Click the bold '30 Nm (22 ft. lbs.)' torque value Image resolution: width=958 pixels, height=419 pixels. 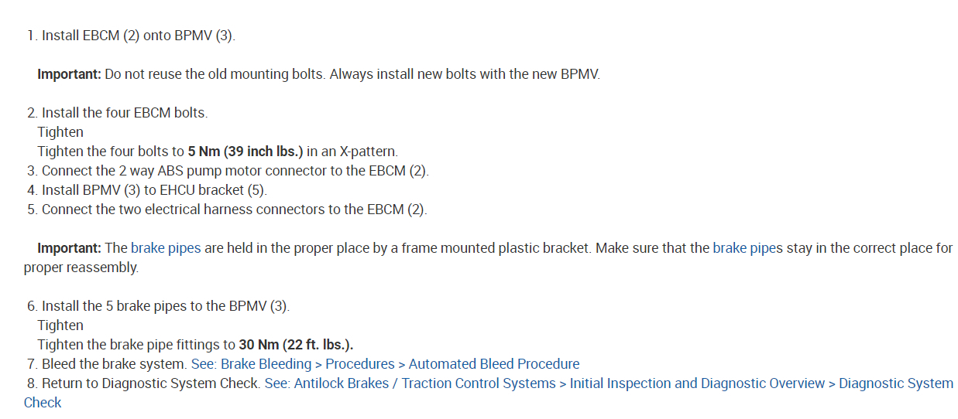(296, 345)
